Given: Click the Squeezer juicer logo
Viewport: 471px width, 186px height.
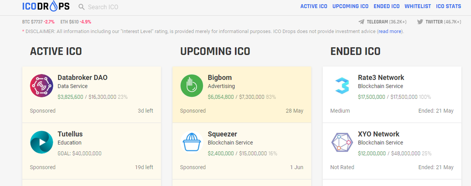Looking at the screenshot, I should [x=192, y=142].
